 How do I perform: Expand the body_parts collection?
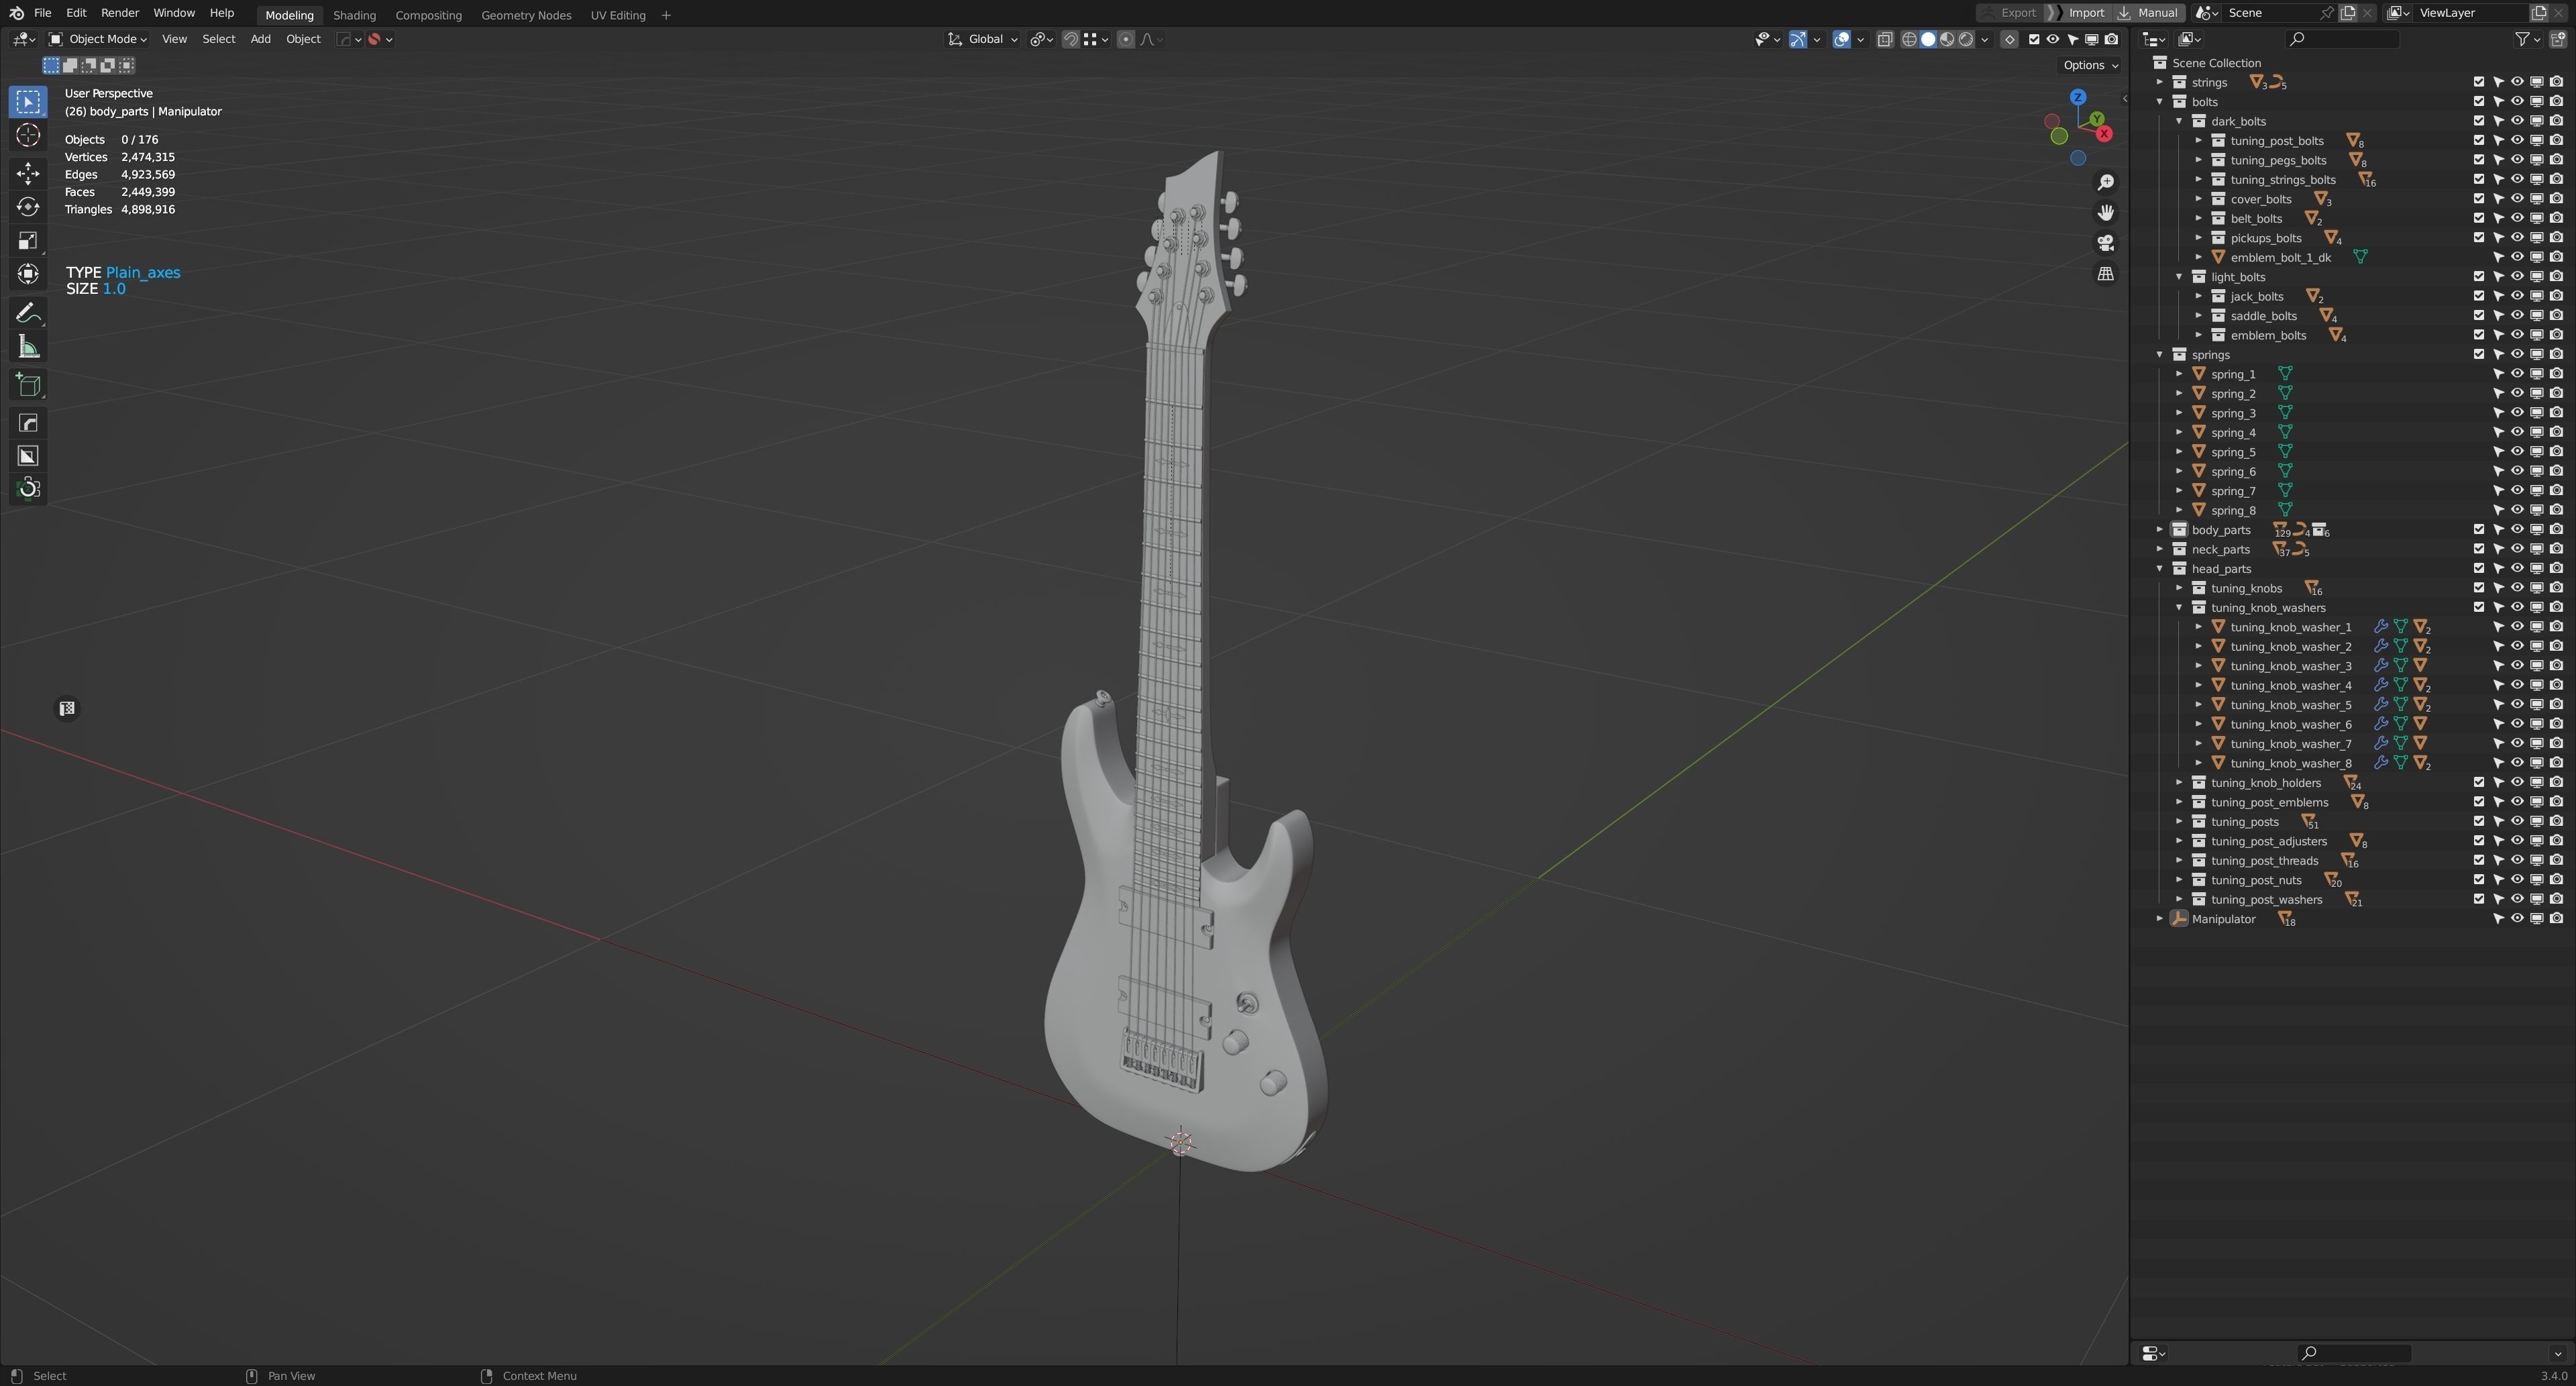tap(2159, 529)
